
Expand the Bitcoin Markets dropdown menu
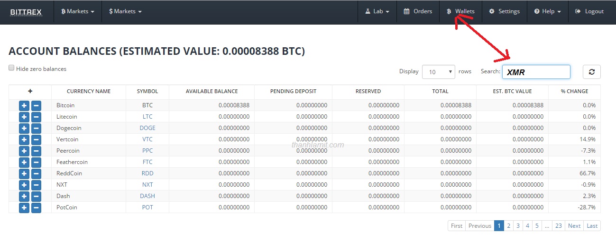pos(78,11)
